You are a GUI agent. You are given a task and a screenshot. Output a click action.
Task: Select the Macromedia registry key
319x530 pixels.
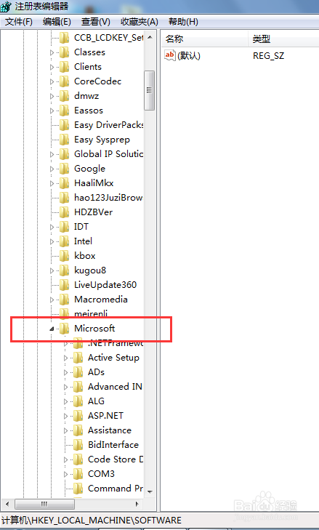[x=101, y=299]
